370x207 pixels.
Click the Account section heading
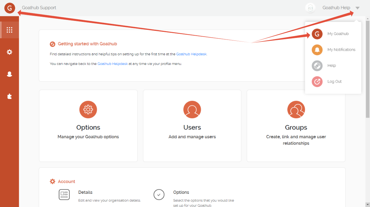pos(66,181)
